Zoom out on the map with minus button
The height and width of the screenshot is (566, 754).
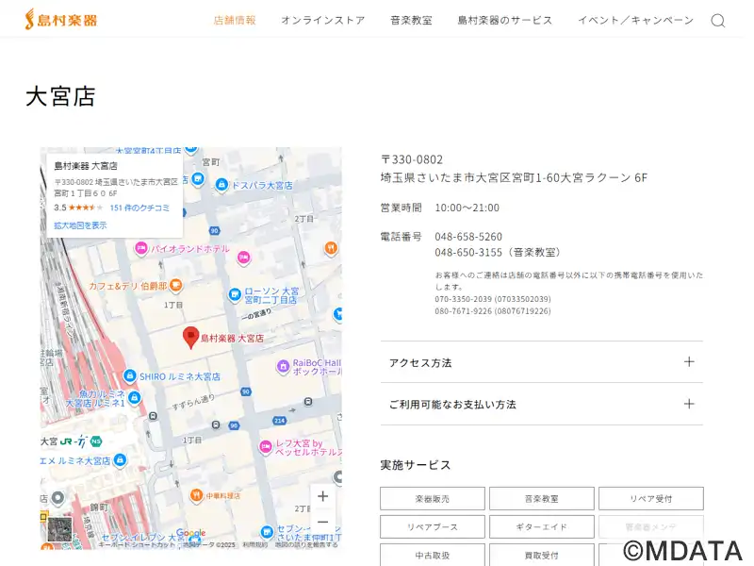[x=323, y=522]
